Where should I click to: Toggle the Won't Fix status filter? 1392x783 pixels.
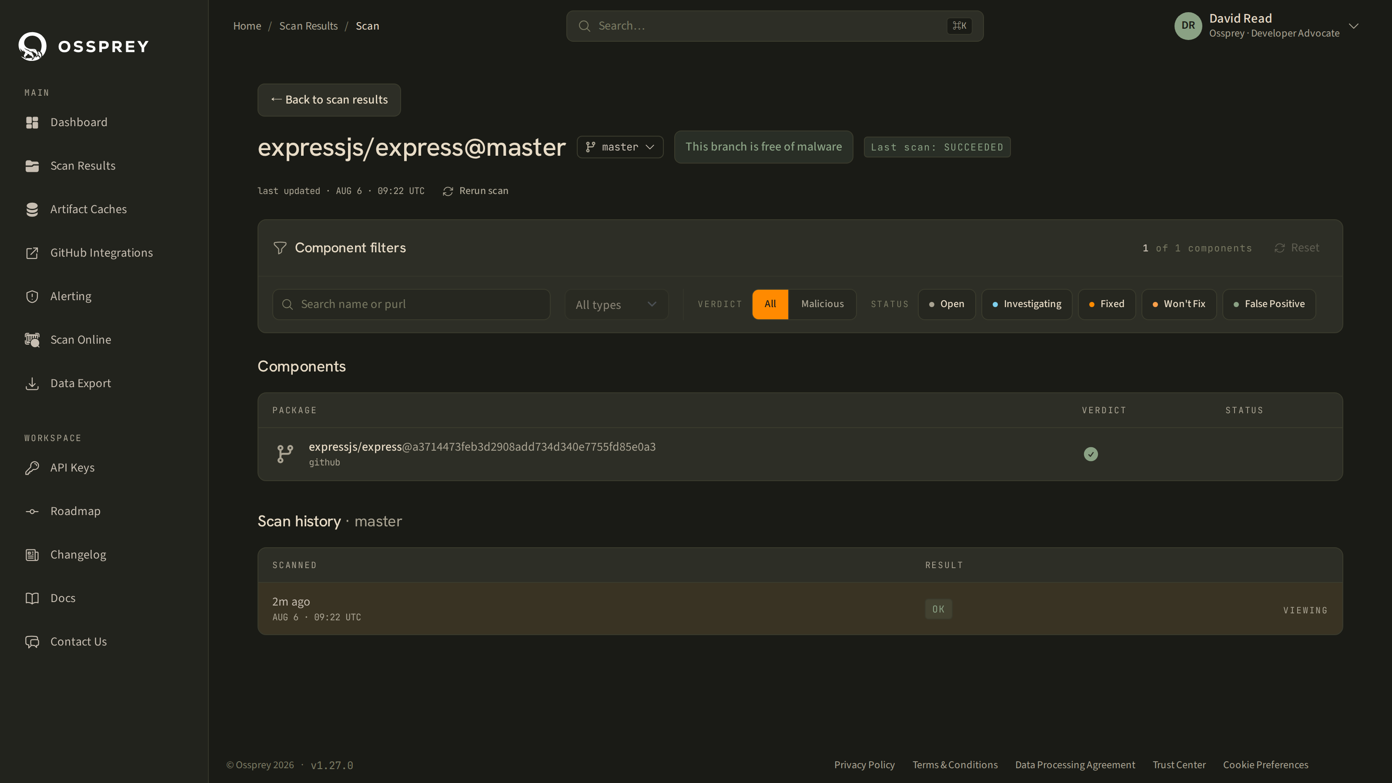click(x=1178, y=304)
